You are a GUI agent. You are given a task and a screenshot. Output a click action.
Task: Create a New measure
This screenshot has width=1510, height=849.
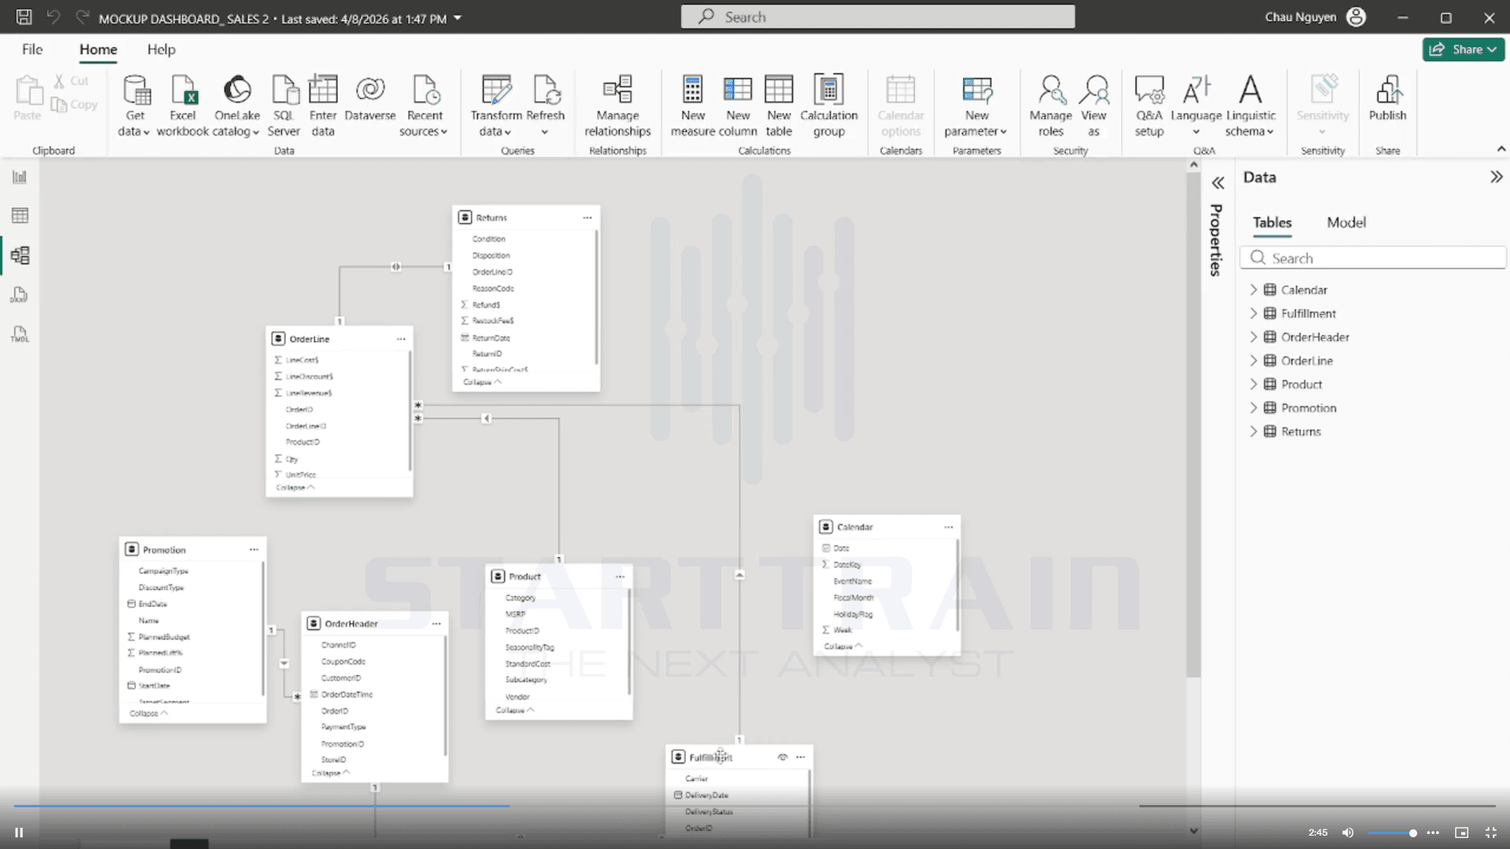click(x=692, y=106)
